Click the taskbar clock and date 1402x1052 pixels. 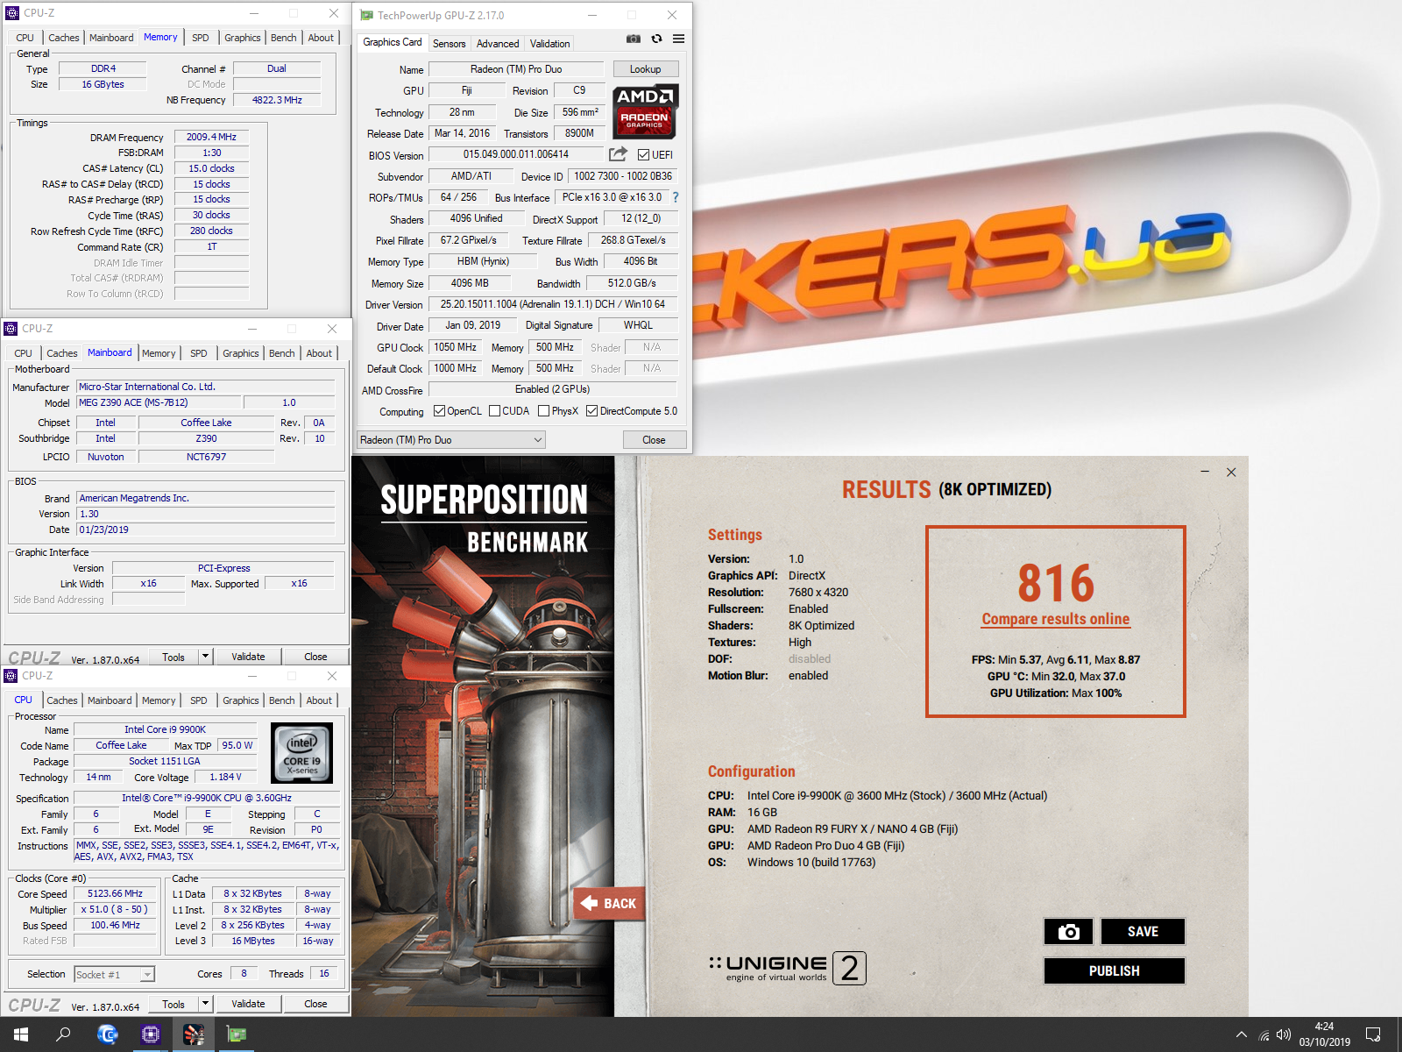pos(1324,1034)
